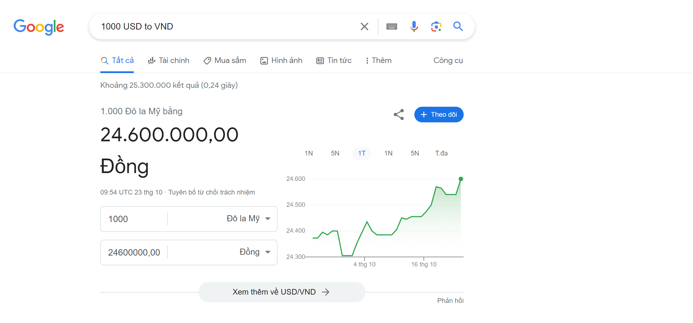The image size is (693, 323).
Task: Open the Hình ảnh tab
Action: click(281, 60)
